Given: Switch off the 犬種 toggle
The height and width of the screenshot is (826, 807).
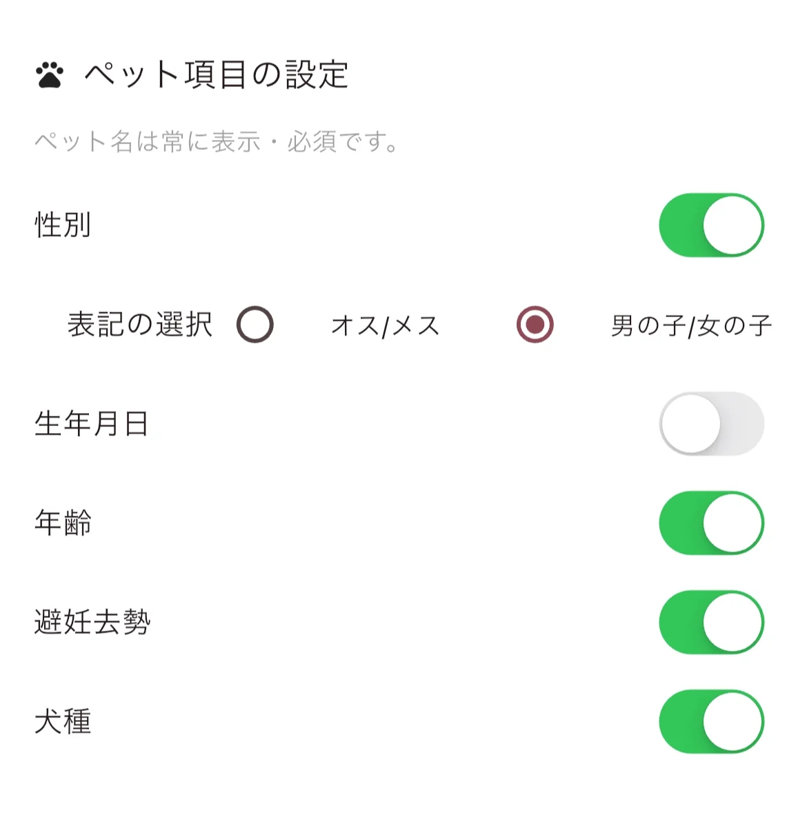Looking at the screenshot, I should (711, 722).
